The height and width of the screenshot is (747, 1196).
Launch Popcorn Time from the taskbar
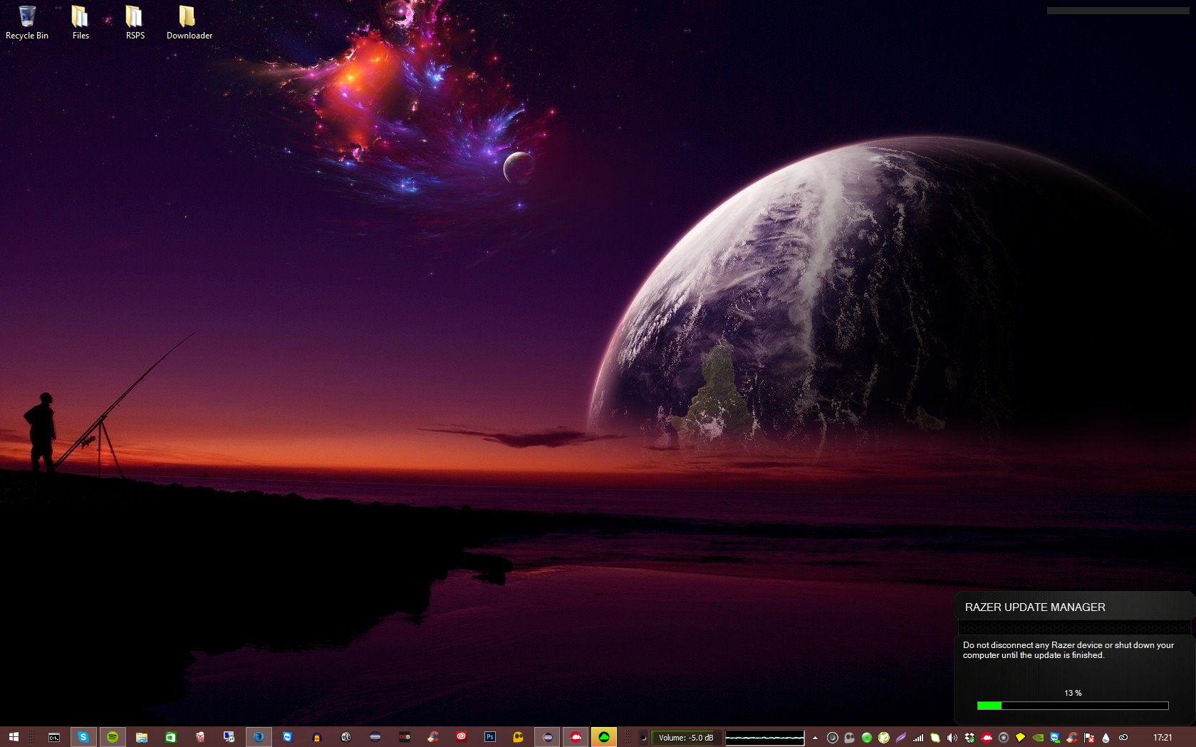[200, 737]
